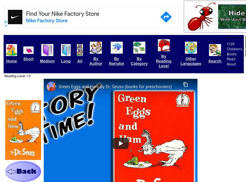
Task: Open the purple Medium book icon
Action: (x=47, y=50)
